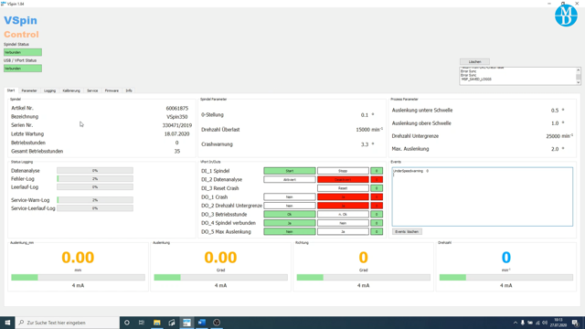
Task: Click Stopp for DI_1 Spindel
Action: (343, 171)
